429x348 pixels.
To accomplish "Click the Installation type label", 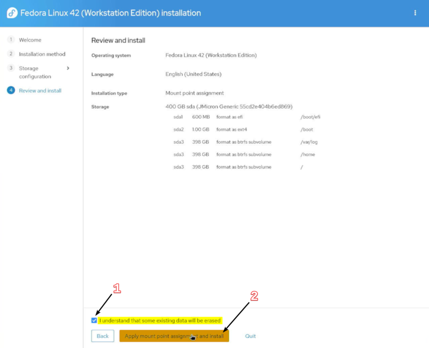I will 109,93.
